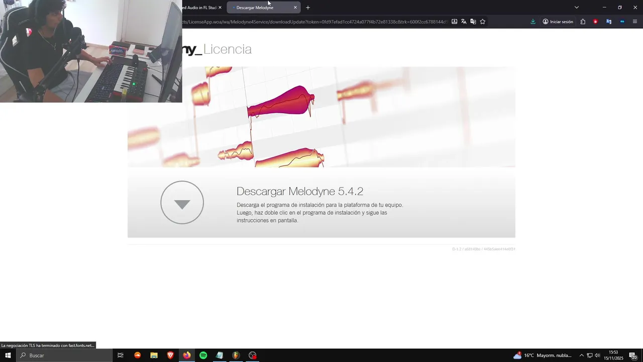643x362 pixels.
Task: Bookmark this page with the star icon
Action: point(483,22)
